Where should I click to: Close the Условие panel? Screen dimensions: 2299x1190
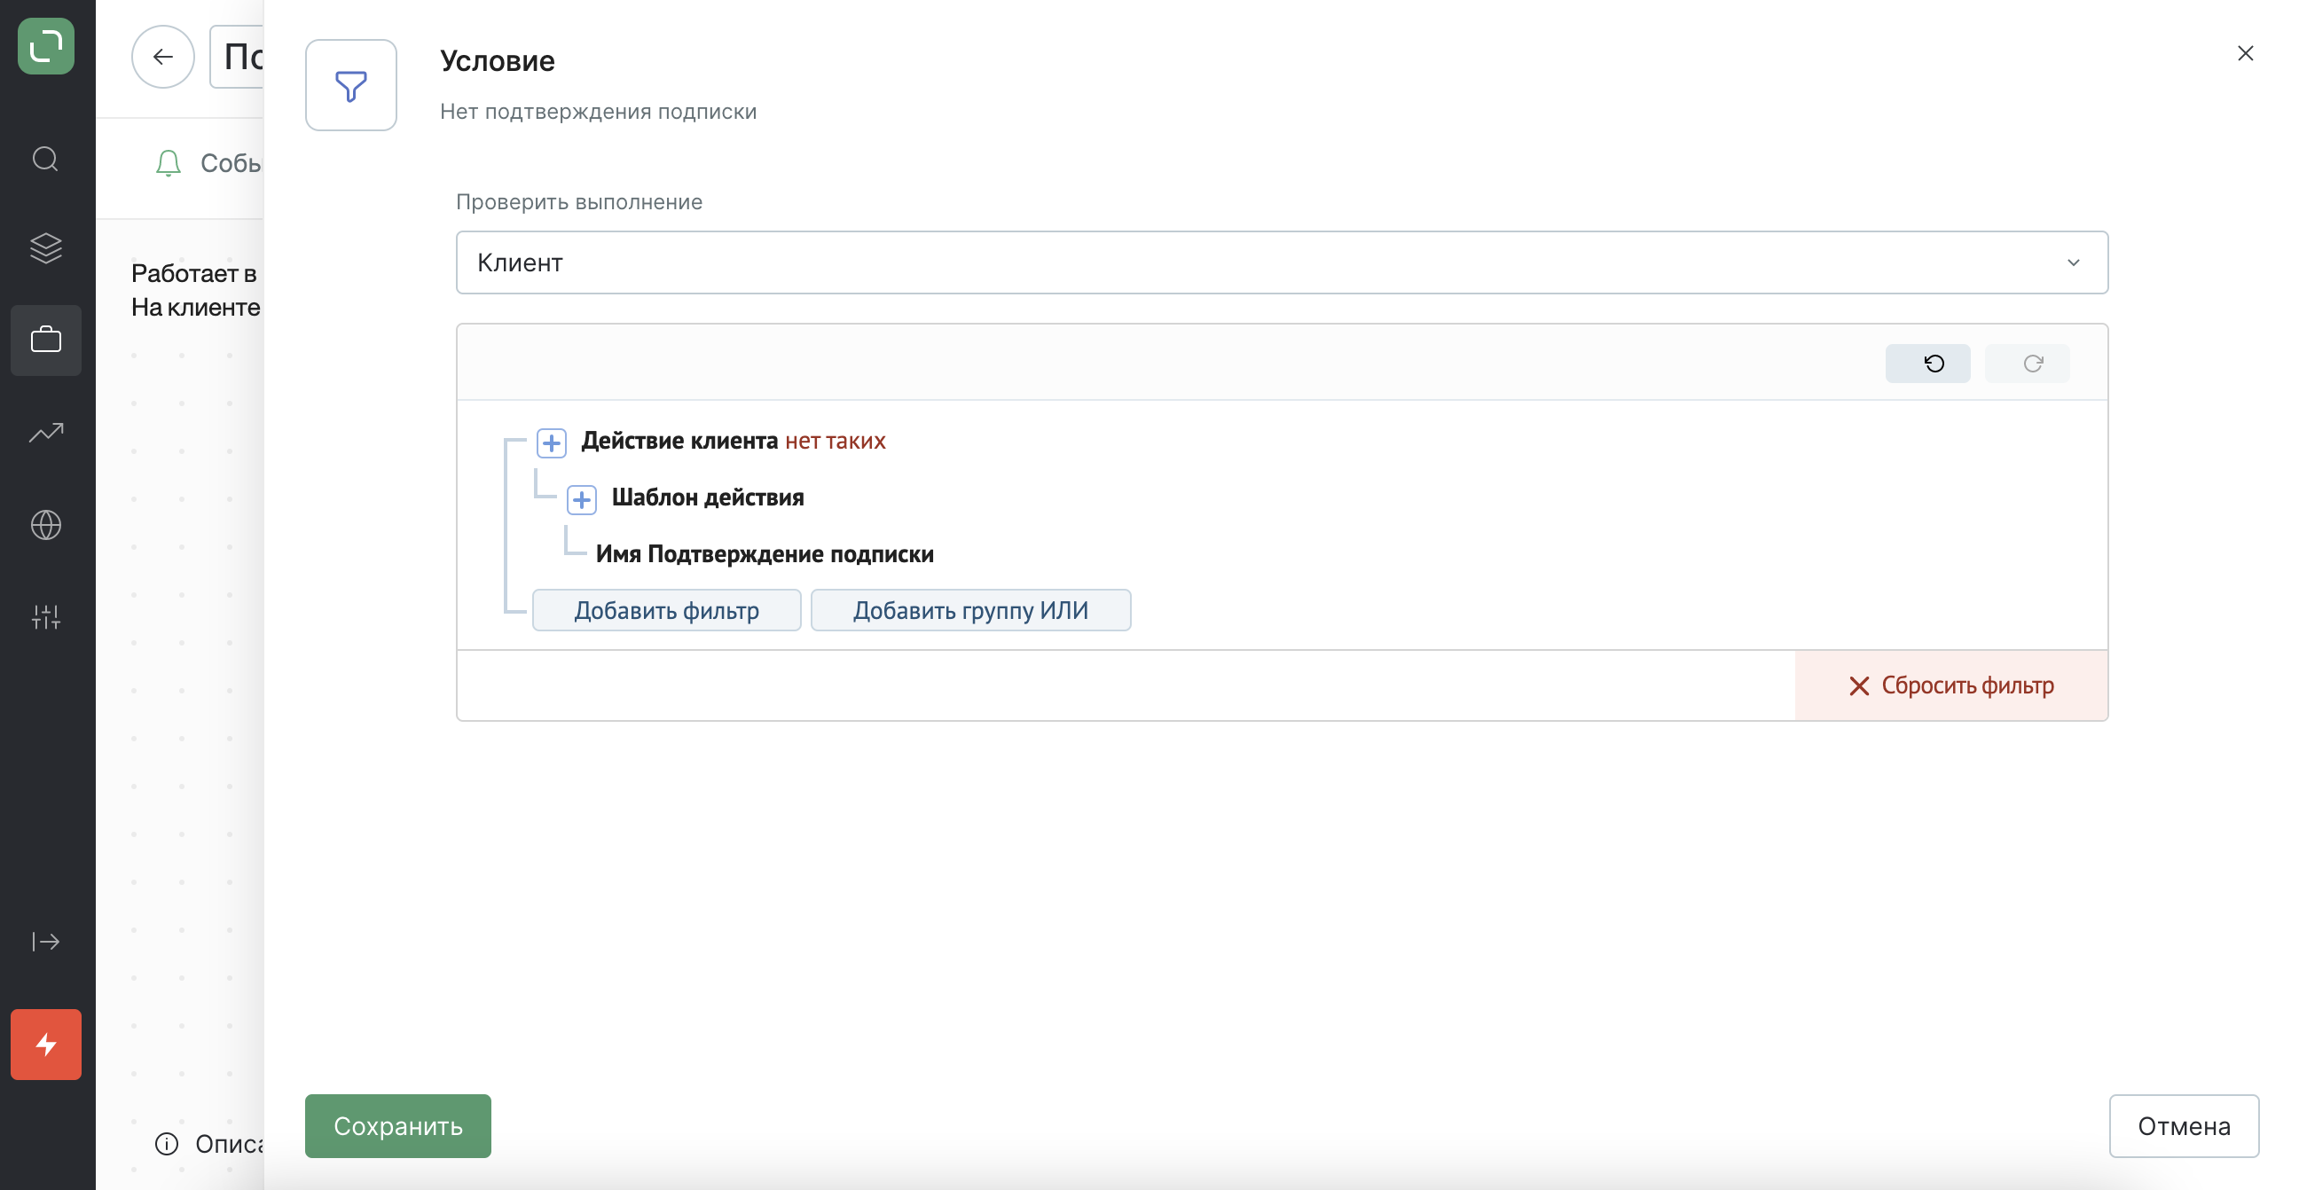(x=2246, y=53)
